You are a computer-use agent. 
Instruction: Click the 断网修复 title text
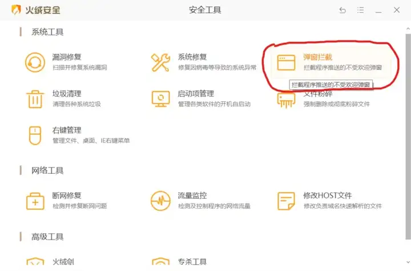(67, 196)
